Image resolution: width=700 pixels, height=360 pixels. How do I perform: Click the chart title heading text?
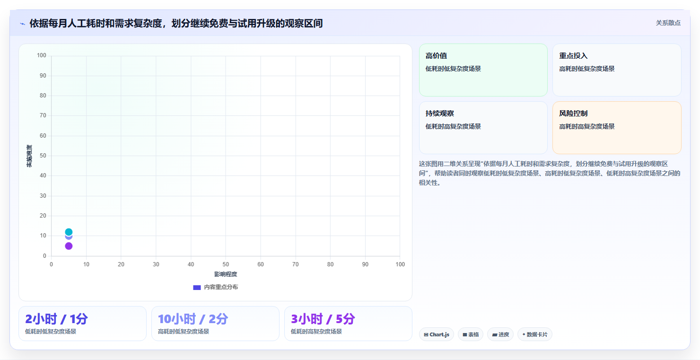176,24
